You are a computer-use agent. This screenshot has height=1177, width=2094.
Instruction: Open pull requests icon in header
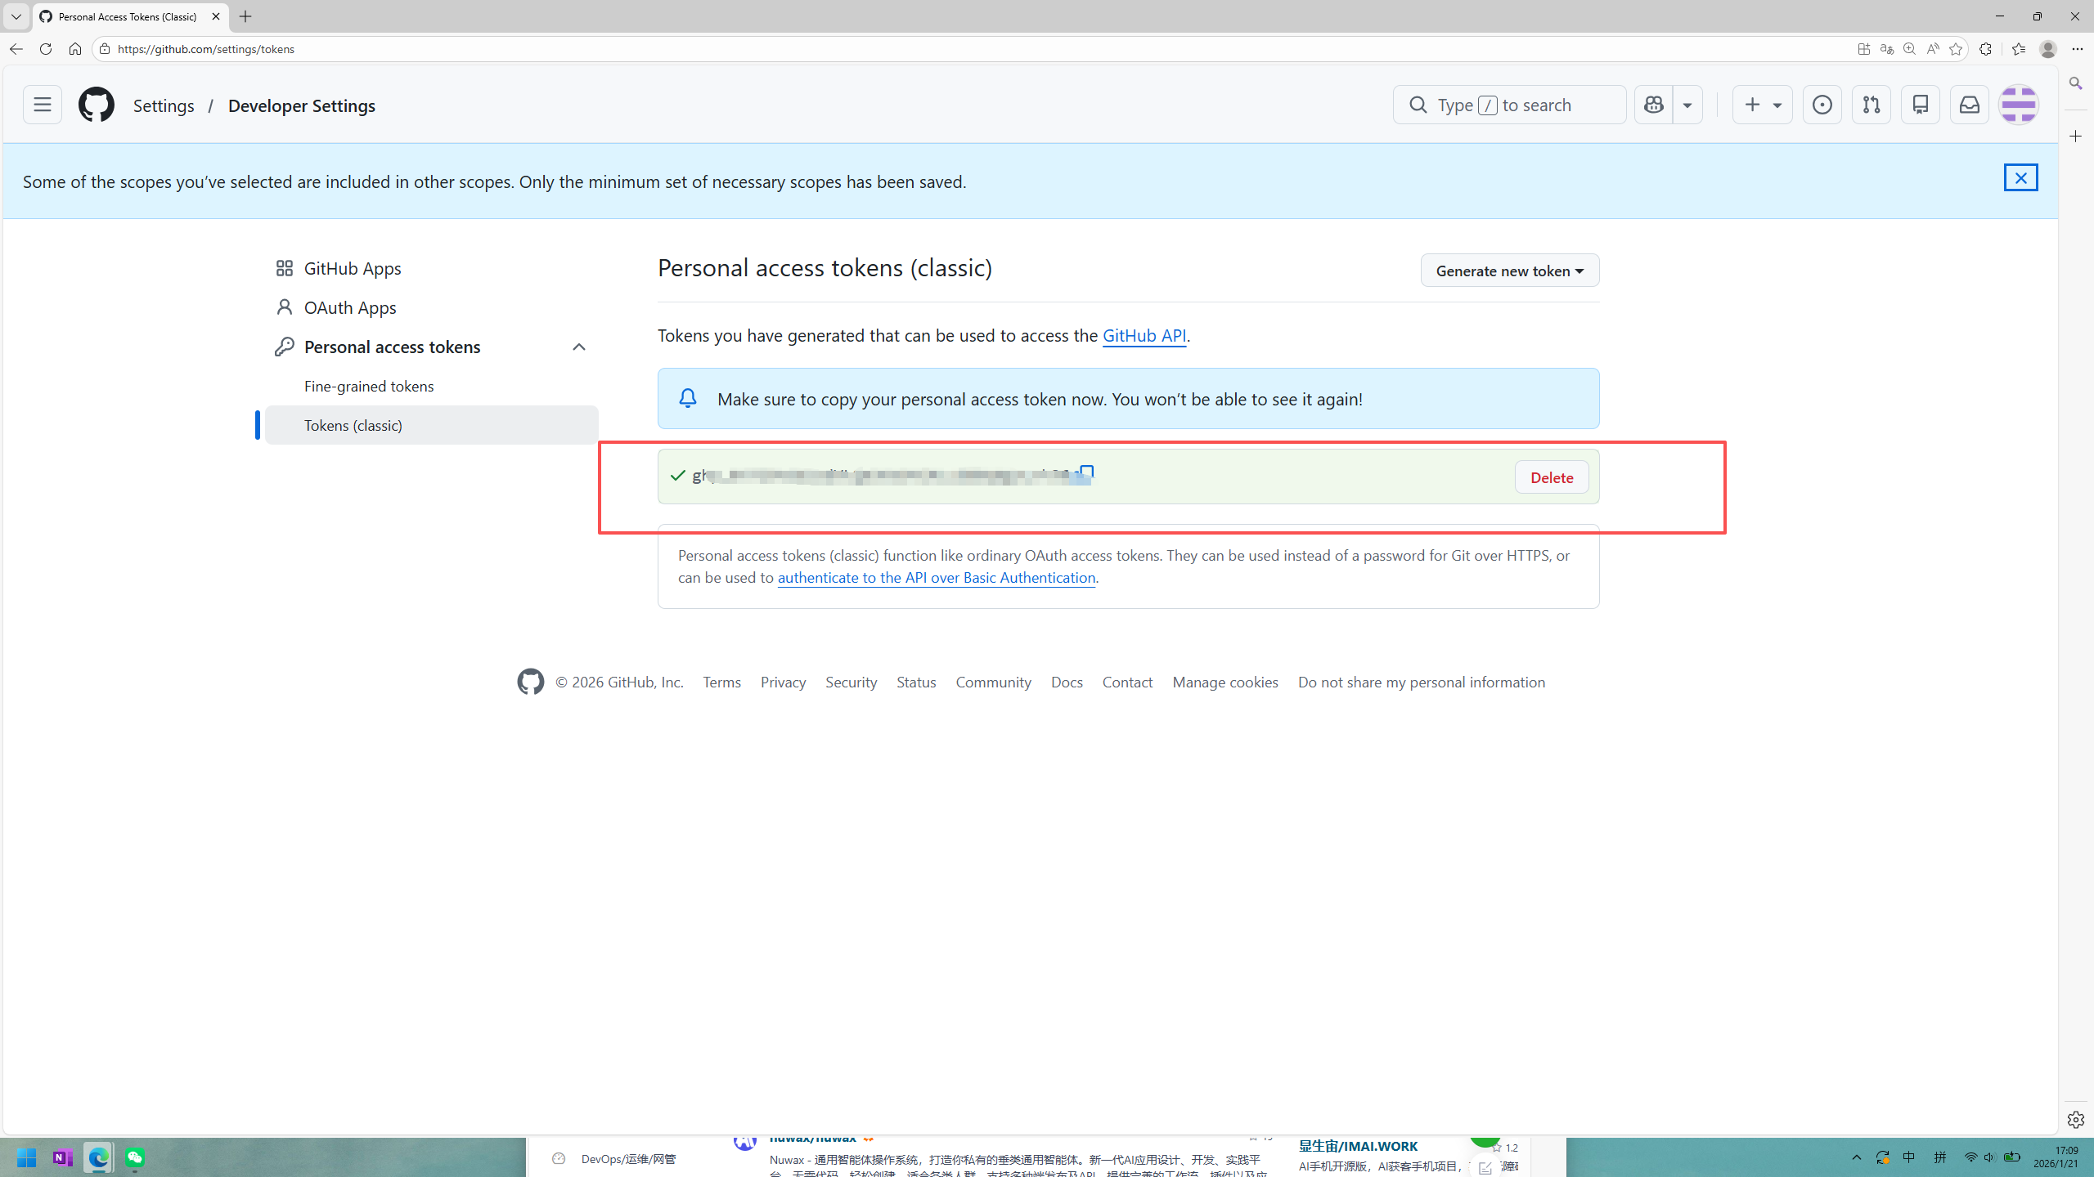coord(1871,105)
